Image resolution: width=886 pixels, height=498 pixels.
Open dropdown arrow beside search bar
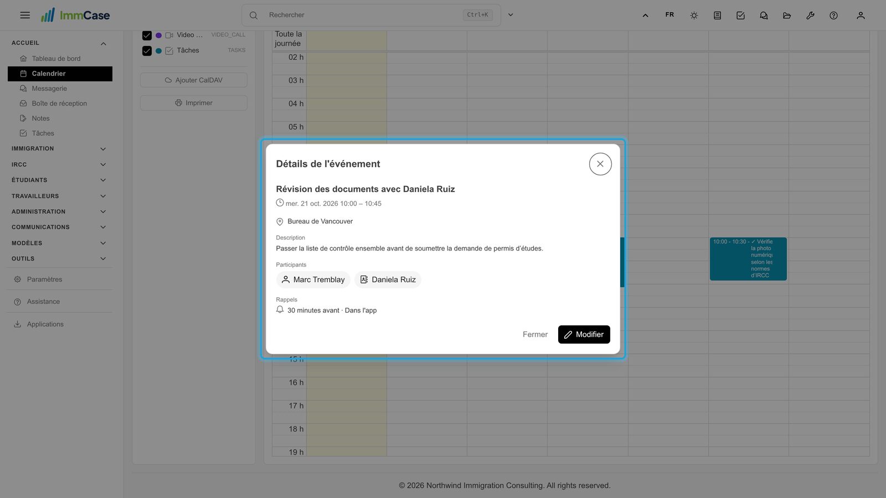511,15
